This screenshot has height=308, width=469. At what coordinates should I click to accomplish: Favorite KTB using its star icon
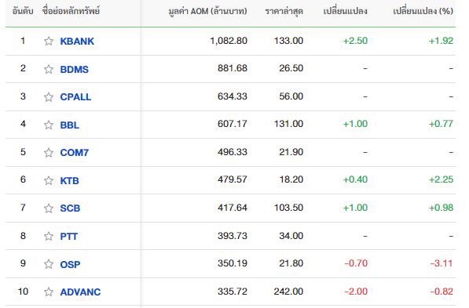coord(49,180)
